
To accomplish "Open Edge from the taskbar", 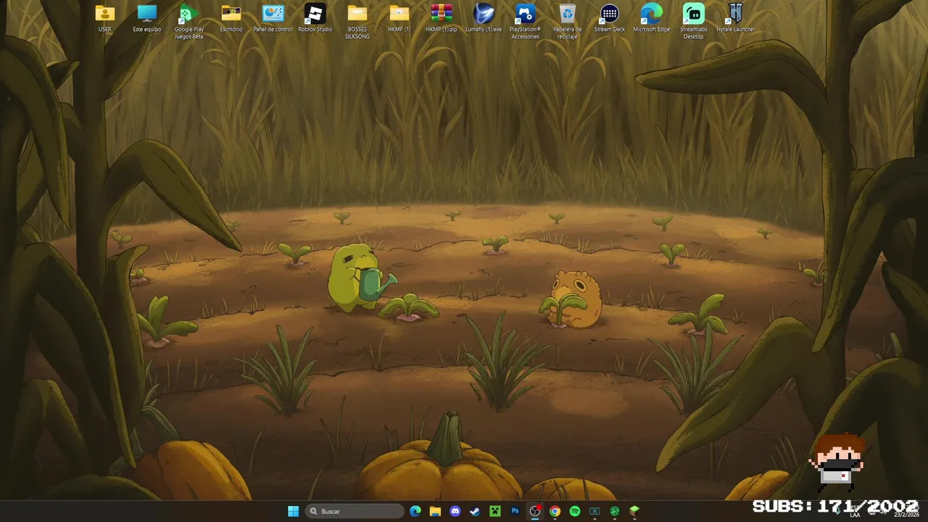I will [415, 511].
